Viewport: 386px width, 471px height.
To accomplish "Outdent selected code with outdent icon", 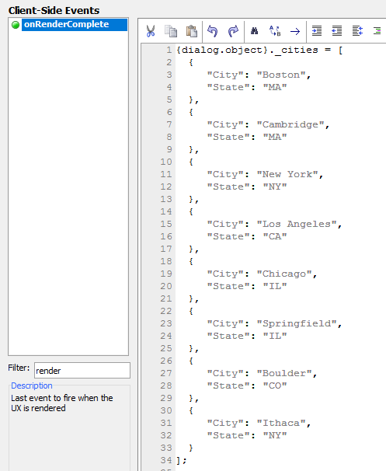I will pyautogui.click(x=337, y=31).
